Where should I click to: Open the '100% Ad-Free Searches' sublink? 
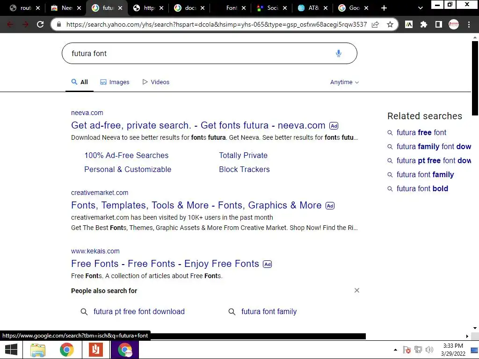126,155
